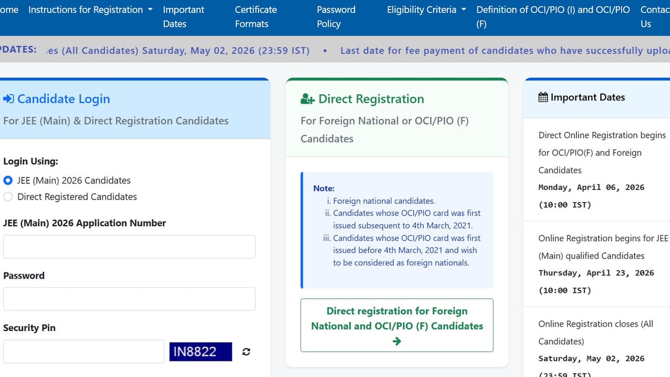This screenshot has width=670, height=377.
Task: Refresh the security pin captcha
Action: pos(246,352)
